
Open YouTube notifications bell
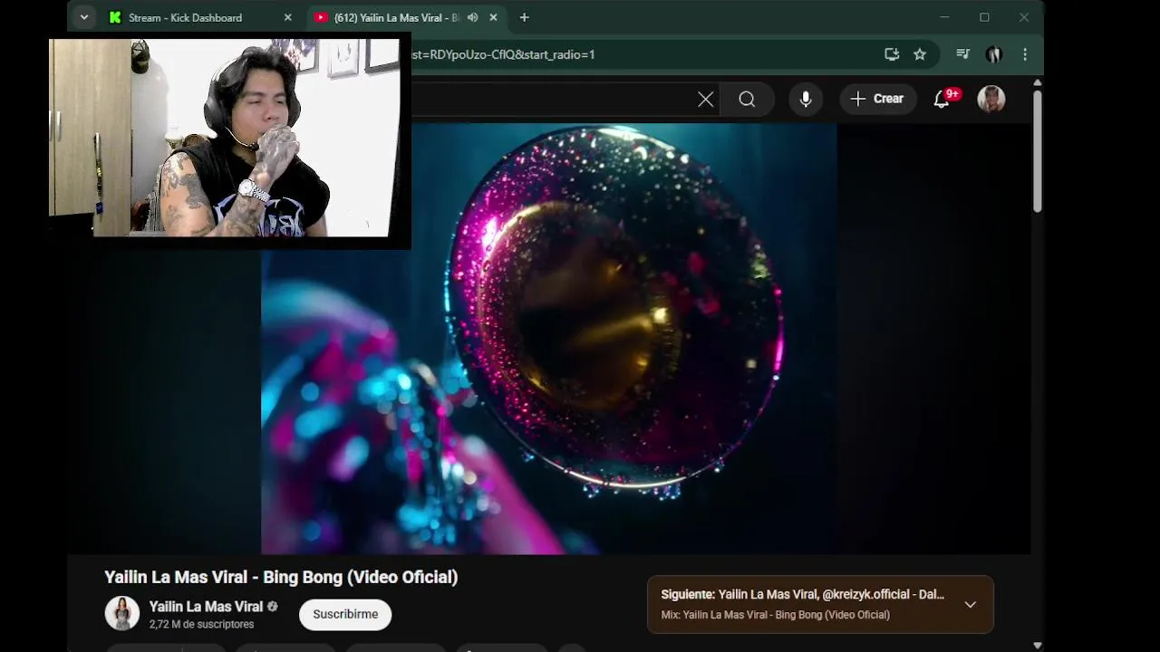pos(942,99)
